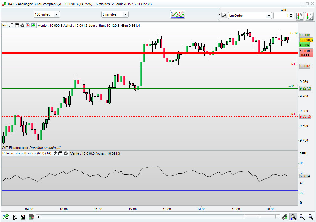Open the indicators and trading systems button
This screenshot has width=316, height=222.
[x=178, y=14]
